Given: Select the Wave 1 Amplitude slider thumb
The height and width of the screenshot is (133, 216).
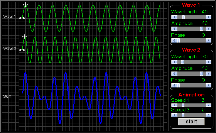Looking at the screenshot, I should 201,29.
